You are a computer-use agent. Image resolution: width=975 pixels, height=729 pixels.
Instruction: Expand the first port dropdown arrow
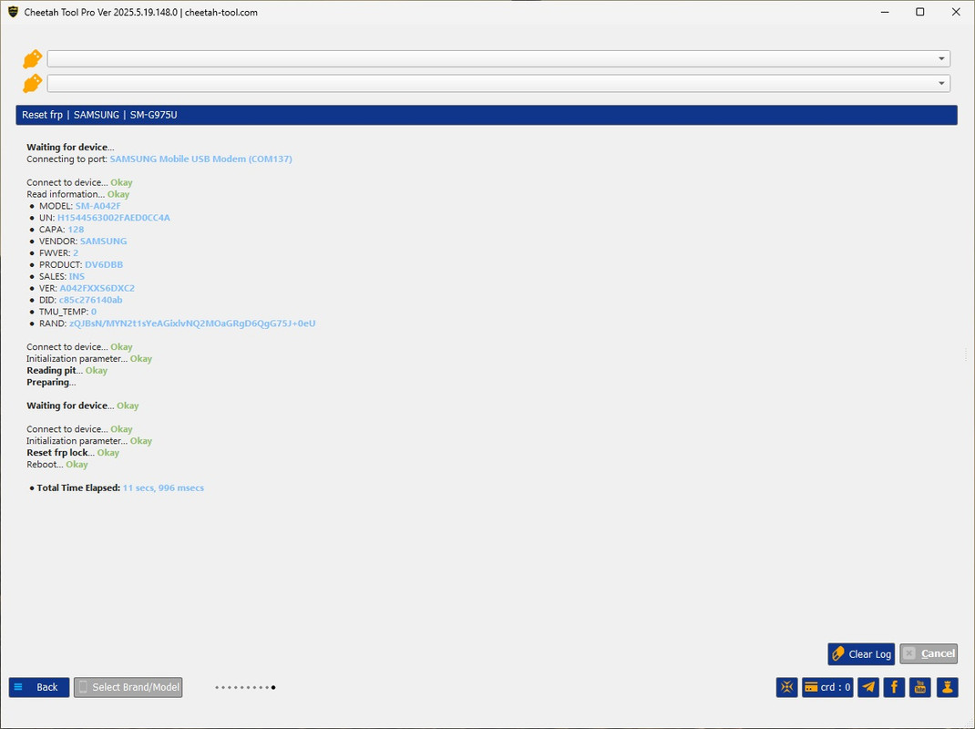[x=941, y=58]
